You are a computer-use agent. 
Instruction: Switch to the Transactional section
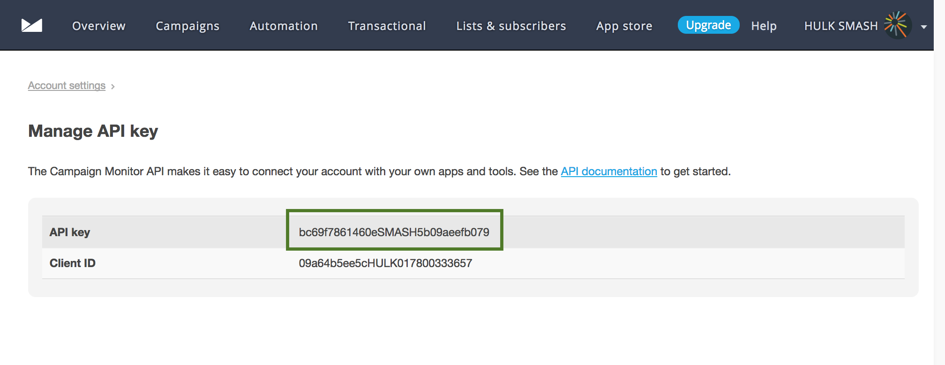(x=387, y=26)
